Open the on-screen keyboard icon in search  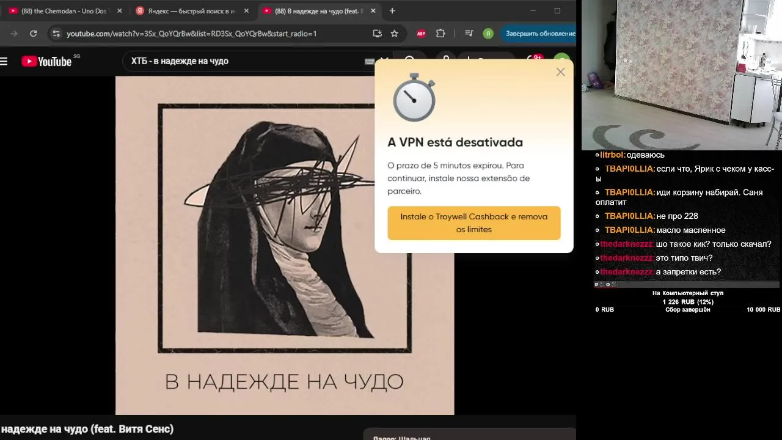pyautogui.click(x=370, y=61)
